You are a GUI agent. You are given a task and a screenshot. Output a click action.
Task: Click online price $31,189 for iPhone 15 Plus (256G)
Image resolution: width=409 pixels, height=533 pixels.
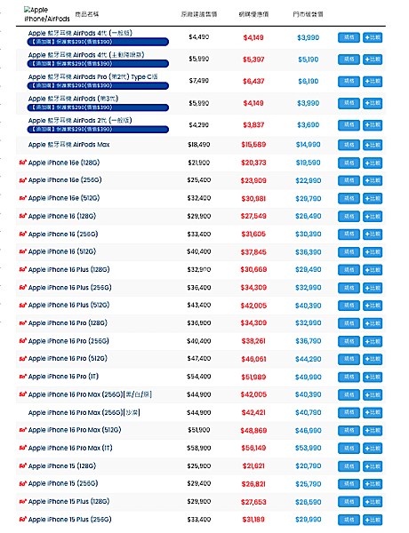tap(253, 519)
